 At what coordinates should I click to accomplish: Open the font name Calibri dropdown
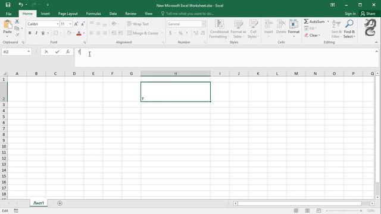[x=58, y=24]
